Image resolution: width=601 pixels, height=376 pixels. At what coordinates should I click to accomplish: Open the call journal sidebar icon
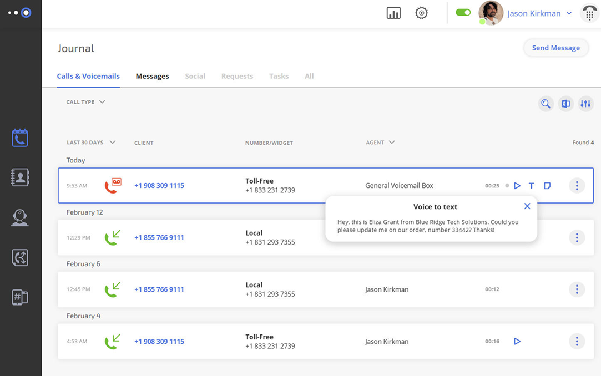pos(20,138)
